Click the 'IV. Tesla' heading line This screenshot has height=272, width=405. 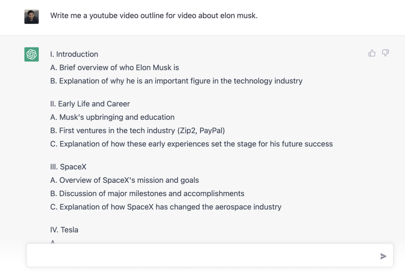point(64,230)
